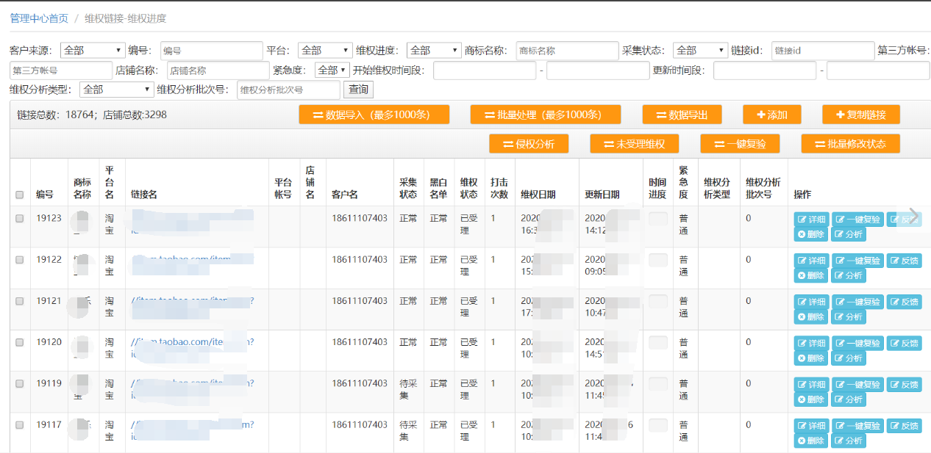Toggle the select-all checkbox in table header
Viewport: 931px width, 453px height.
click(20, 195)
